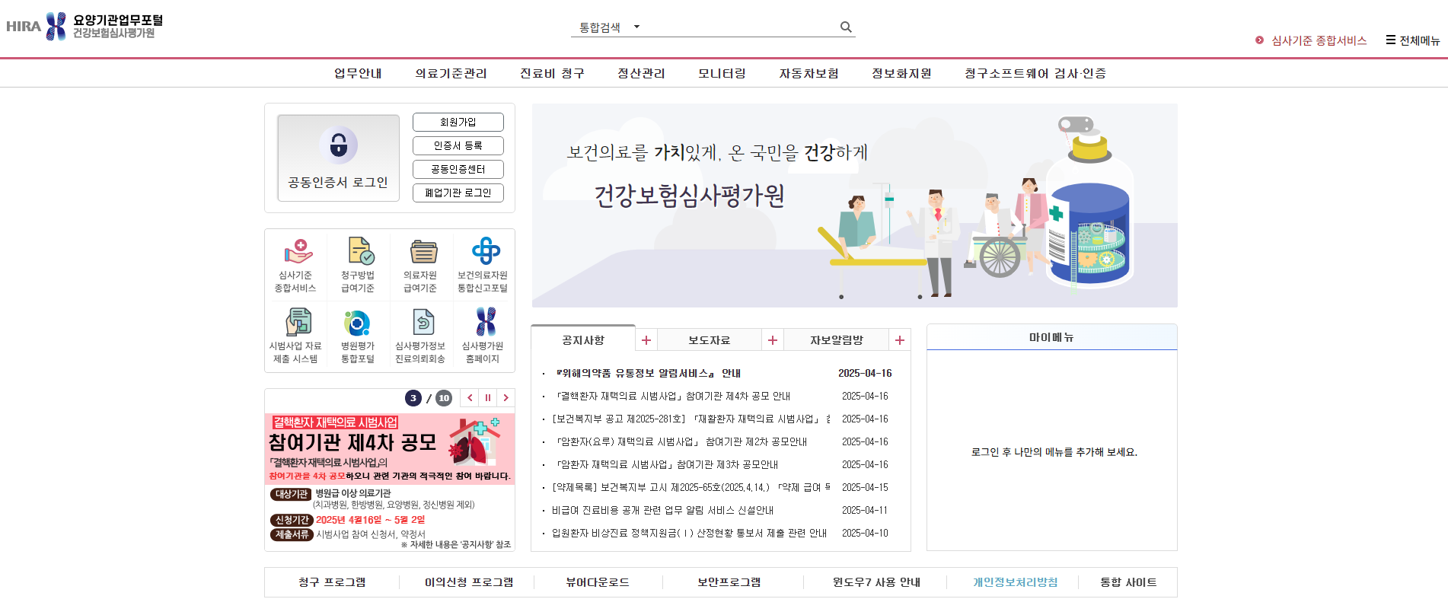Open notice 비급여 진료비용 공개 서비스 신설안내
The width and height of the screenshot is (1448, 615).
(662, 510)
